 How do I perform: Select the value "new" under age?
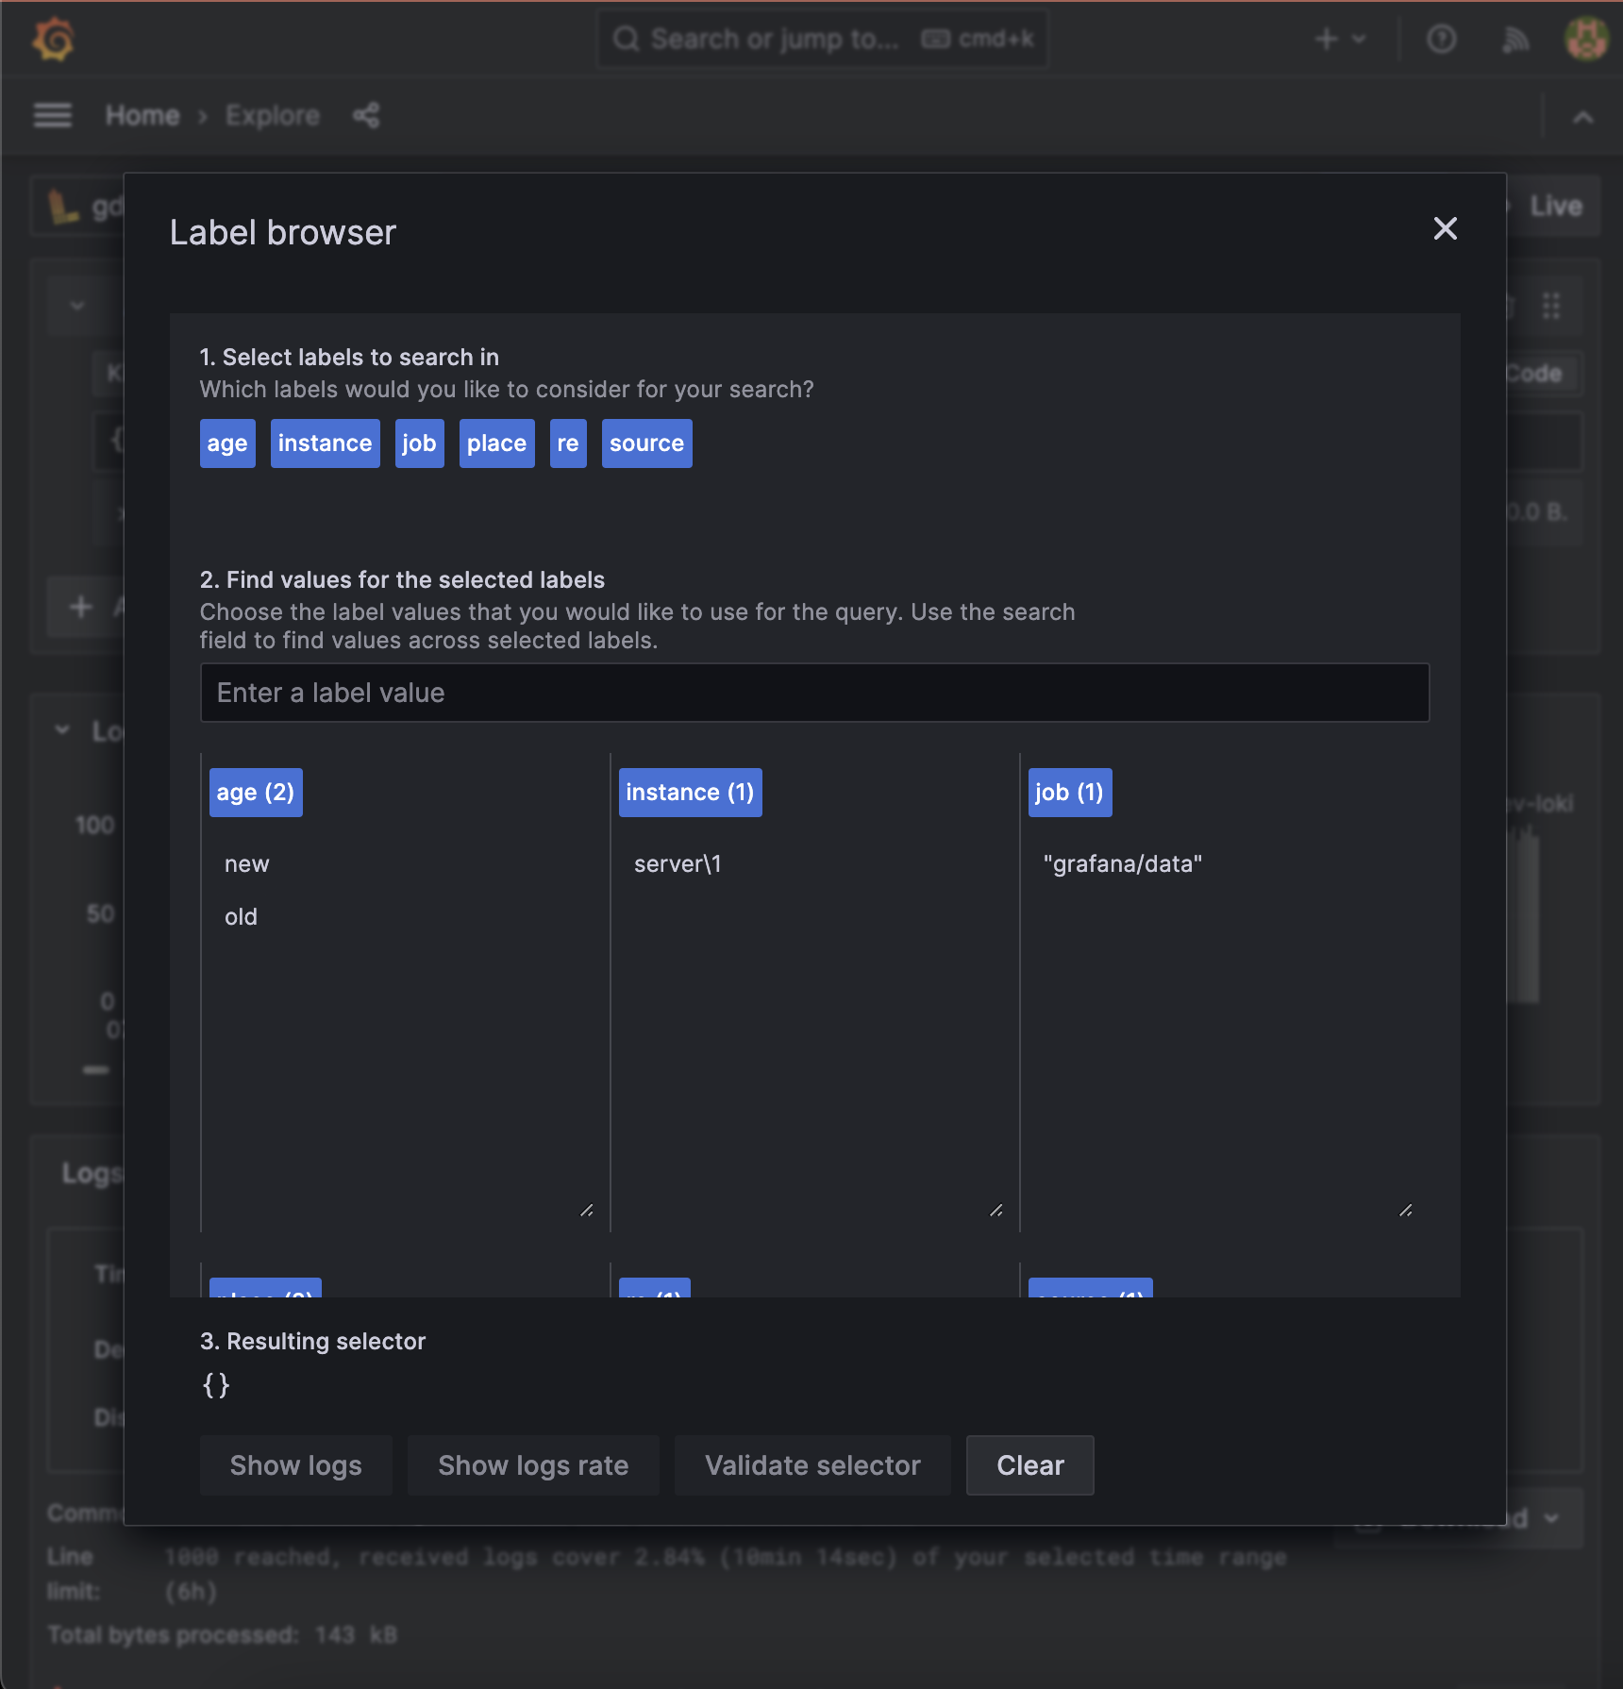[246, 862]
